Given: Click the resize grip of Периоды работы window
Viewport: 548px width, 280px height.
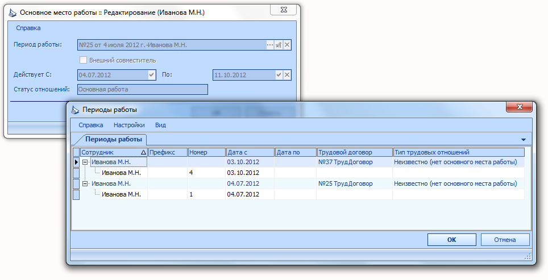Looking at the screenshot, I should point(528,257).
